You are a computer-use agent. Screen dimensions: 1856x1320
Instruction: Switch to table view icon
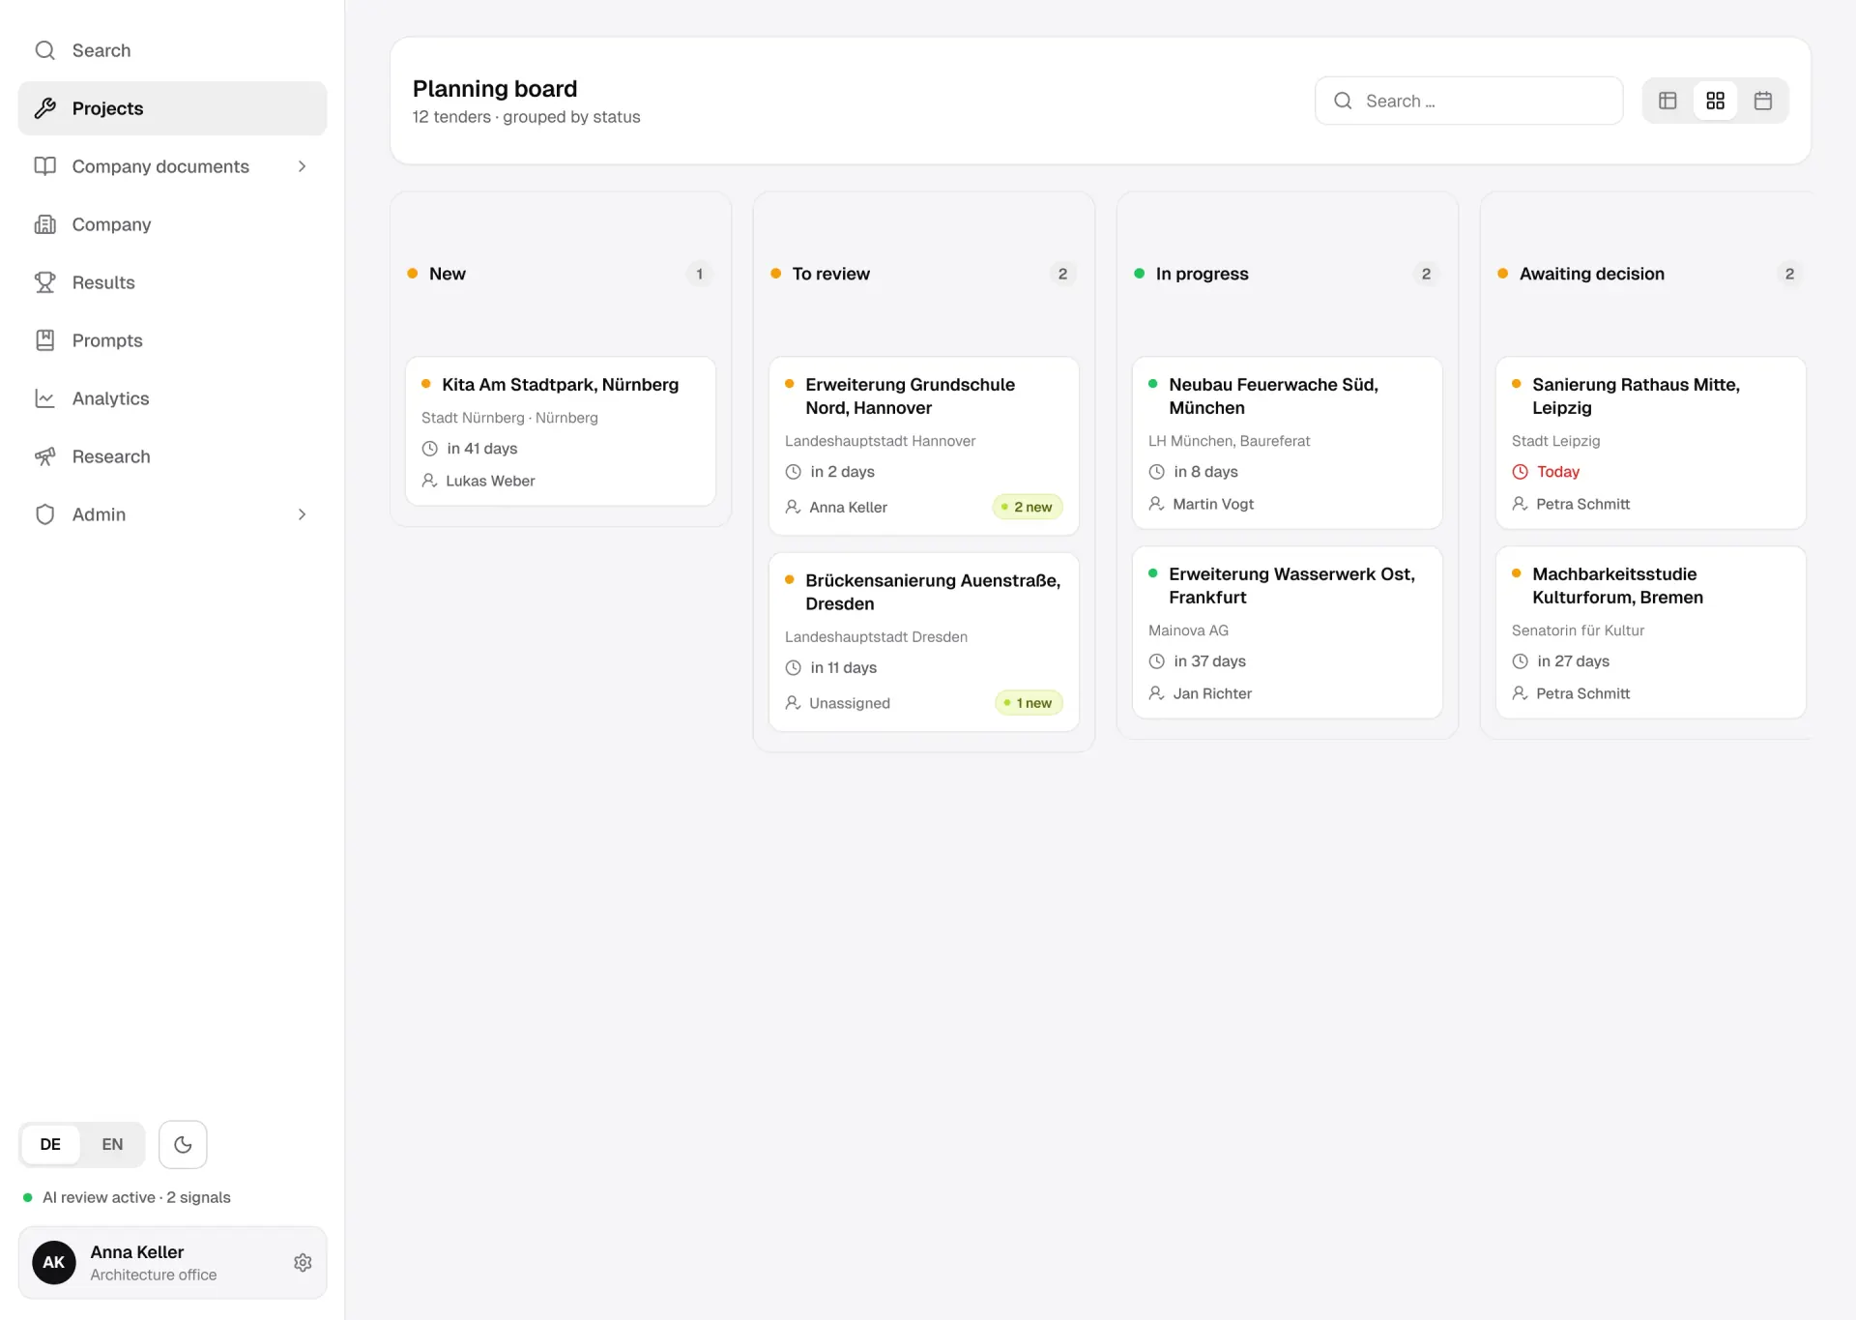click(x=1667, y=101)
